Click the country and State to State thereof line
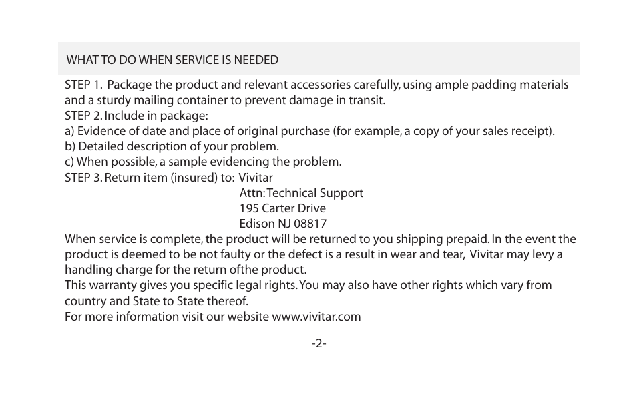The image size is (637, 406). point(156,300)
